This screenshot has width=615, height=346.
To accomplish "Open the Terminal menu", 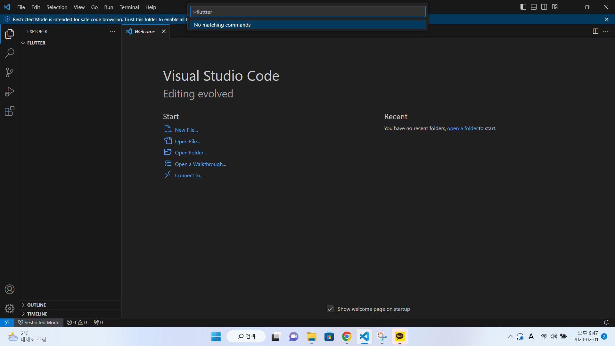I will [129, 7].
